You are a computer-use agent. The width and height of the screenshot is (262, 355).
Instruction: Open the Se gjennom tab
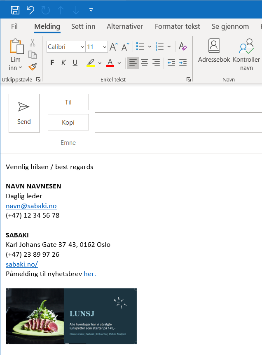click(230, 26)
